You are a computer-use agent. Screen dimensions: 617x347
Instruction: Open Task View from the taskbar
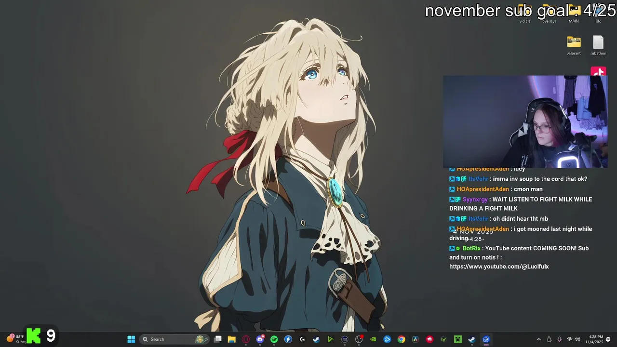pyautogui.click(x=218, y=339)
